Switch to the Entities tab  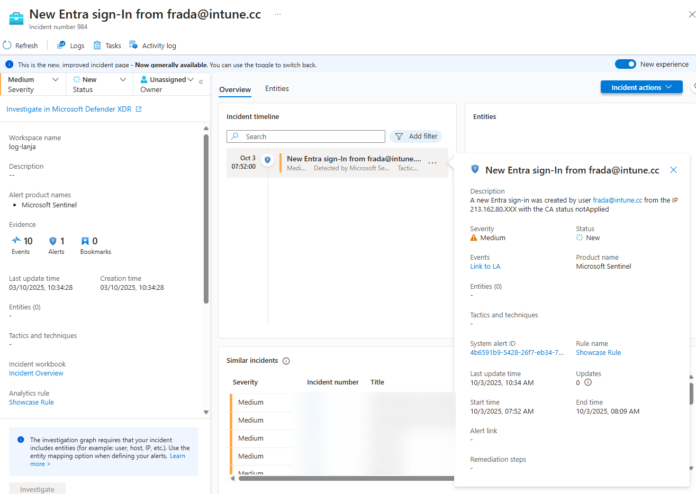pyautogui.click(x=277, y=89)
